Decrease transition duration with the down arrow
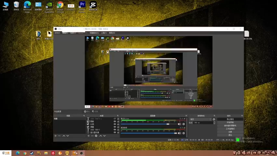The width and height of the screenshot is (277, 156). pos(214,123)
